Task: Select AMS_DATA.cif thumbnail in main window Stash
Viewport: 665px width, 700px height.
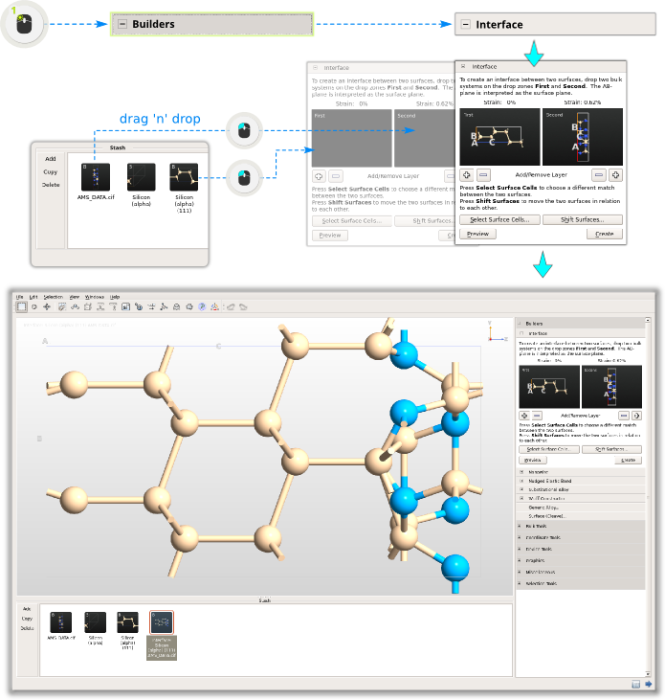Action: click(x=61, y=622)
